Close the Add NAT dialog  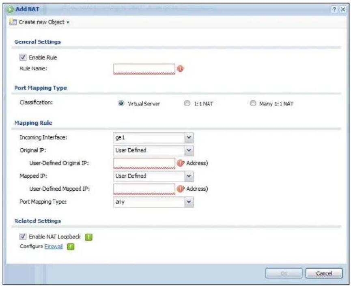tap(343, 9)
